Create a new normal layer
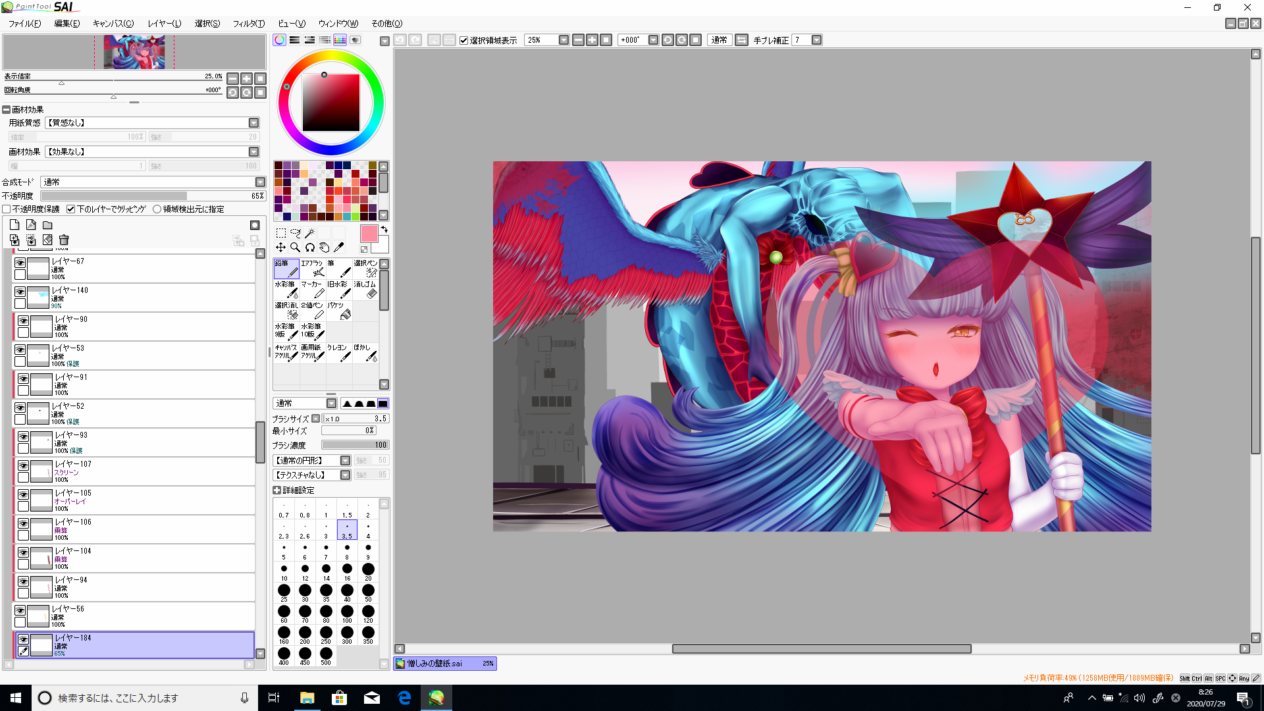 tap(14, 225)
